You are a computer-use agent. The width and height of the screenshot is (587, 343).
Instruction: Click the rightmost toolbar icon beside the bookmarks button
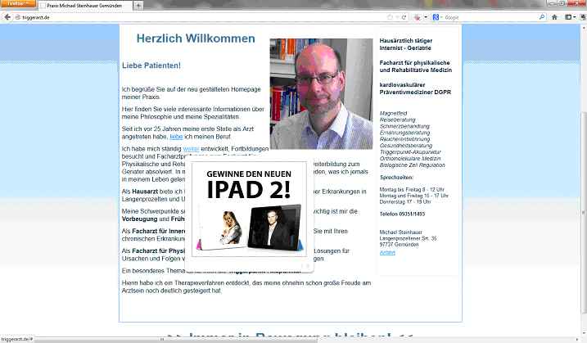(x=583, y=17)
